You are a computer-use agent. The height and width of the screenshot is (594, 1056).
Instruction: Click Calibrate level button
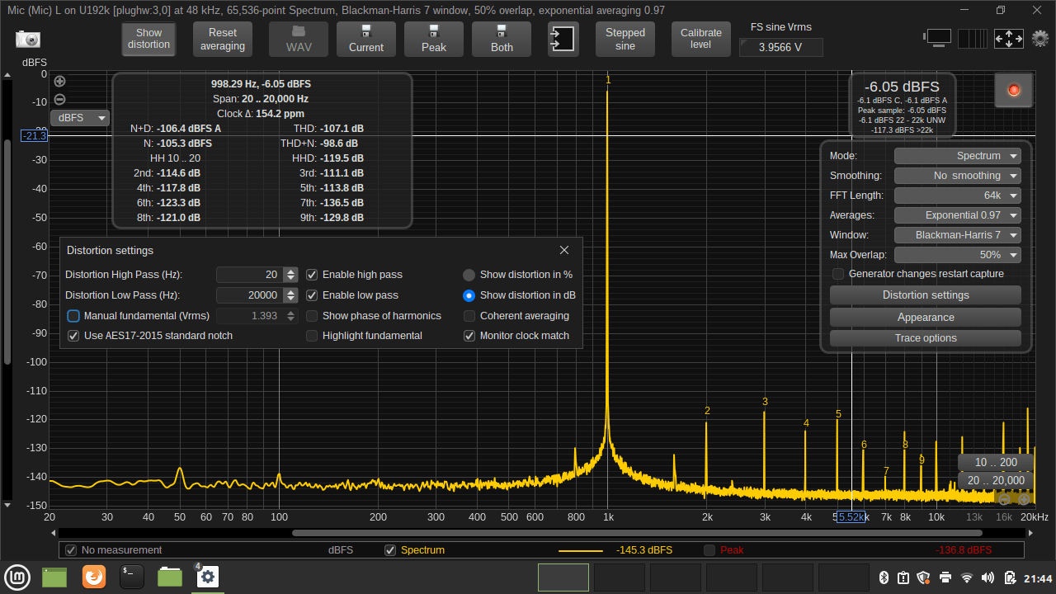click(x=701, y=39)
